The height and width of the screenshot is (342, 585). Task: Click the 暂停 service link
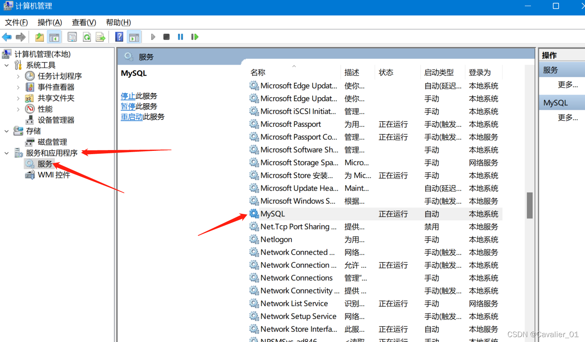(x=128, y=106)
